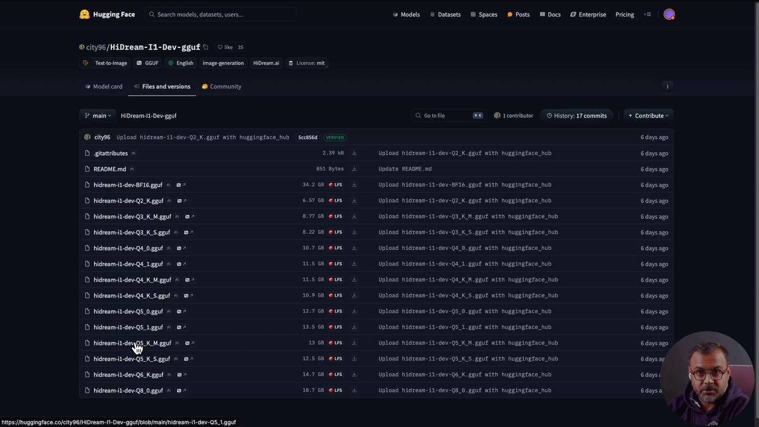Open Enterprise from the top navigation

[x=588, y=14]
